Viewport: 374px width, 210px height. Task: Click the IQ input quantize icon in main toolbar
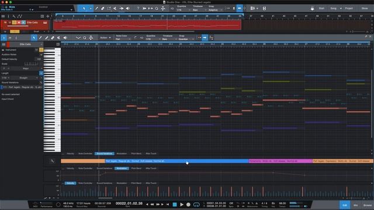(x=172, y=8)
